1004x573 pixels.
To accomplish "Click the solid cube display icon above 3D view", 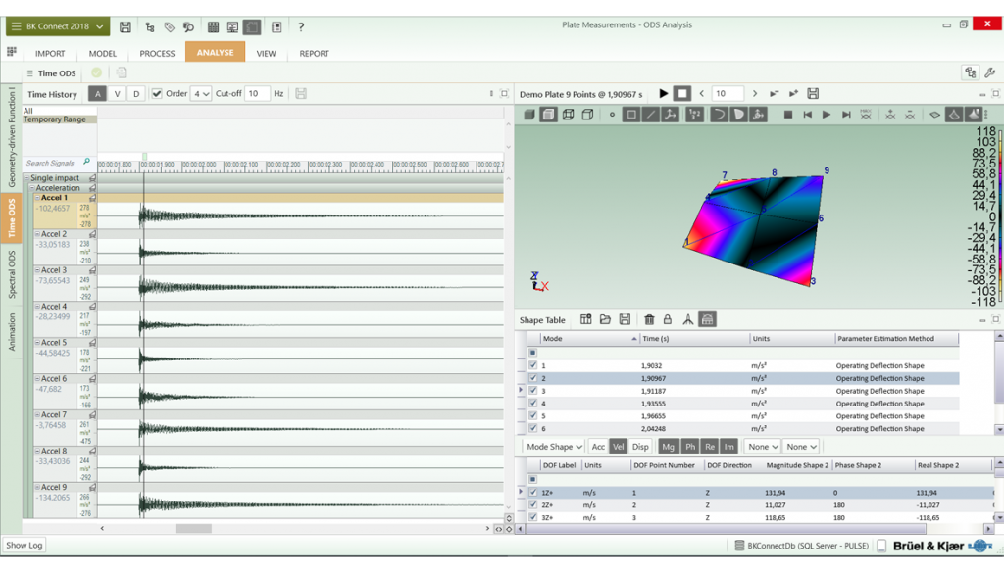I will pyautogui.click(x=528, y=115).
